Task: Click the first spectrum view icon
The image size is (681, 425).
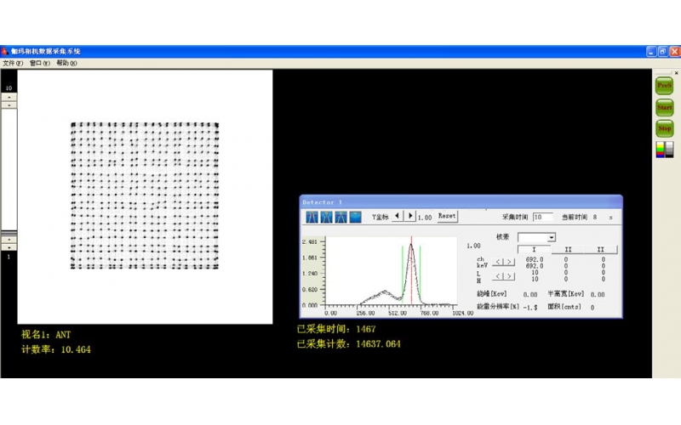Action: (x=312, y=217)
